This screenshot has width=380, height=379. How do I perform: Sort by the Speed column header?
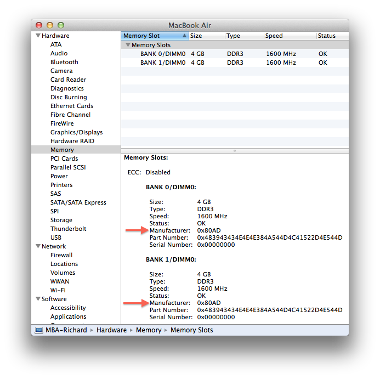pyautogui.click(x=290, y=36)
